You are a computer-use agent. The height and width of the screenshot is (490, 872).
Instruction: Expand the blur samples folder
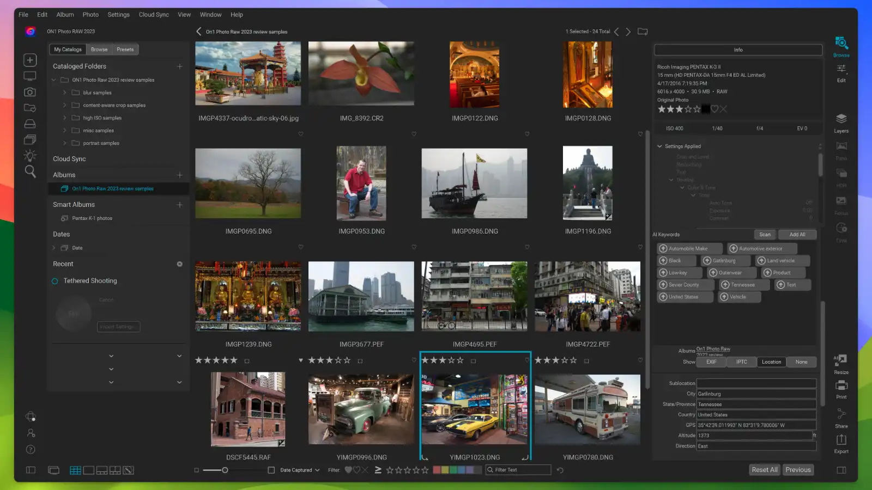click(65, 92)
